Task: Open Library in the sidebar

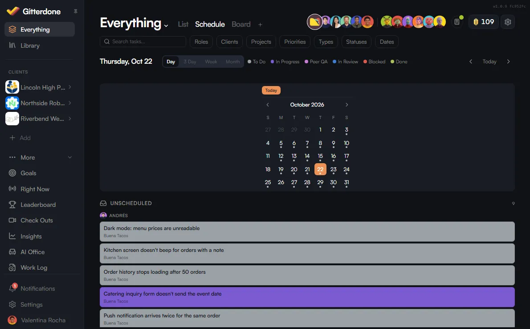Action: 40,45
